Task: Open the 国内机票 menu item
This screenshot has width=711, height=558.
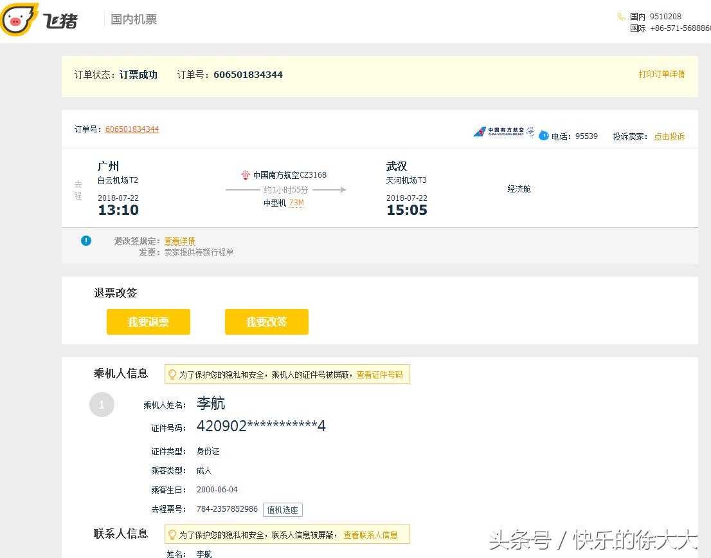Action: point(133,19)
